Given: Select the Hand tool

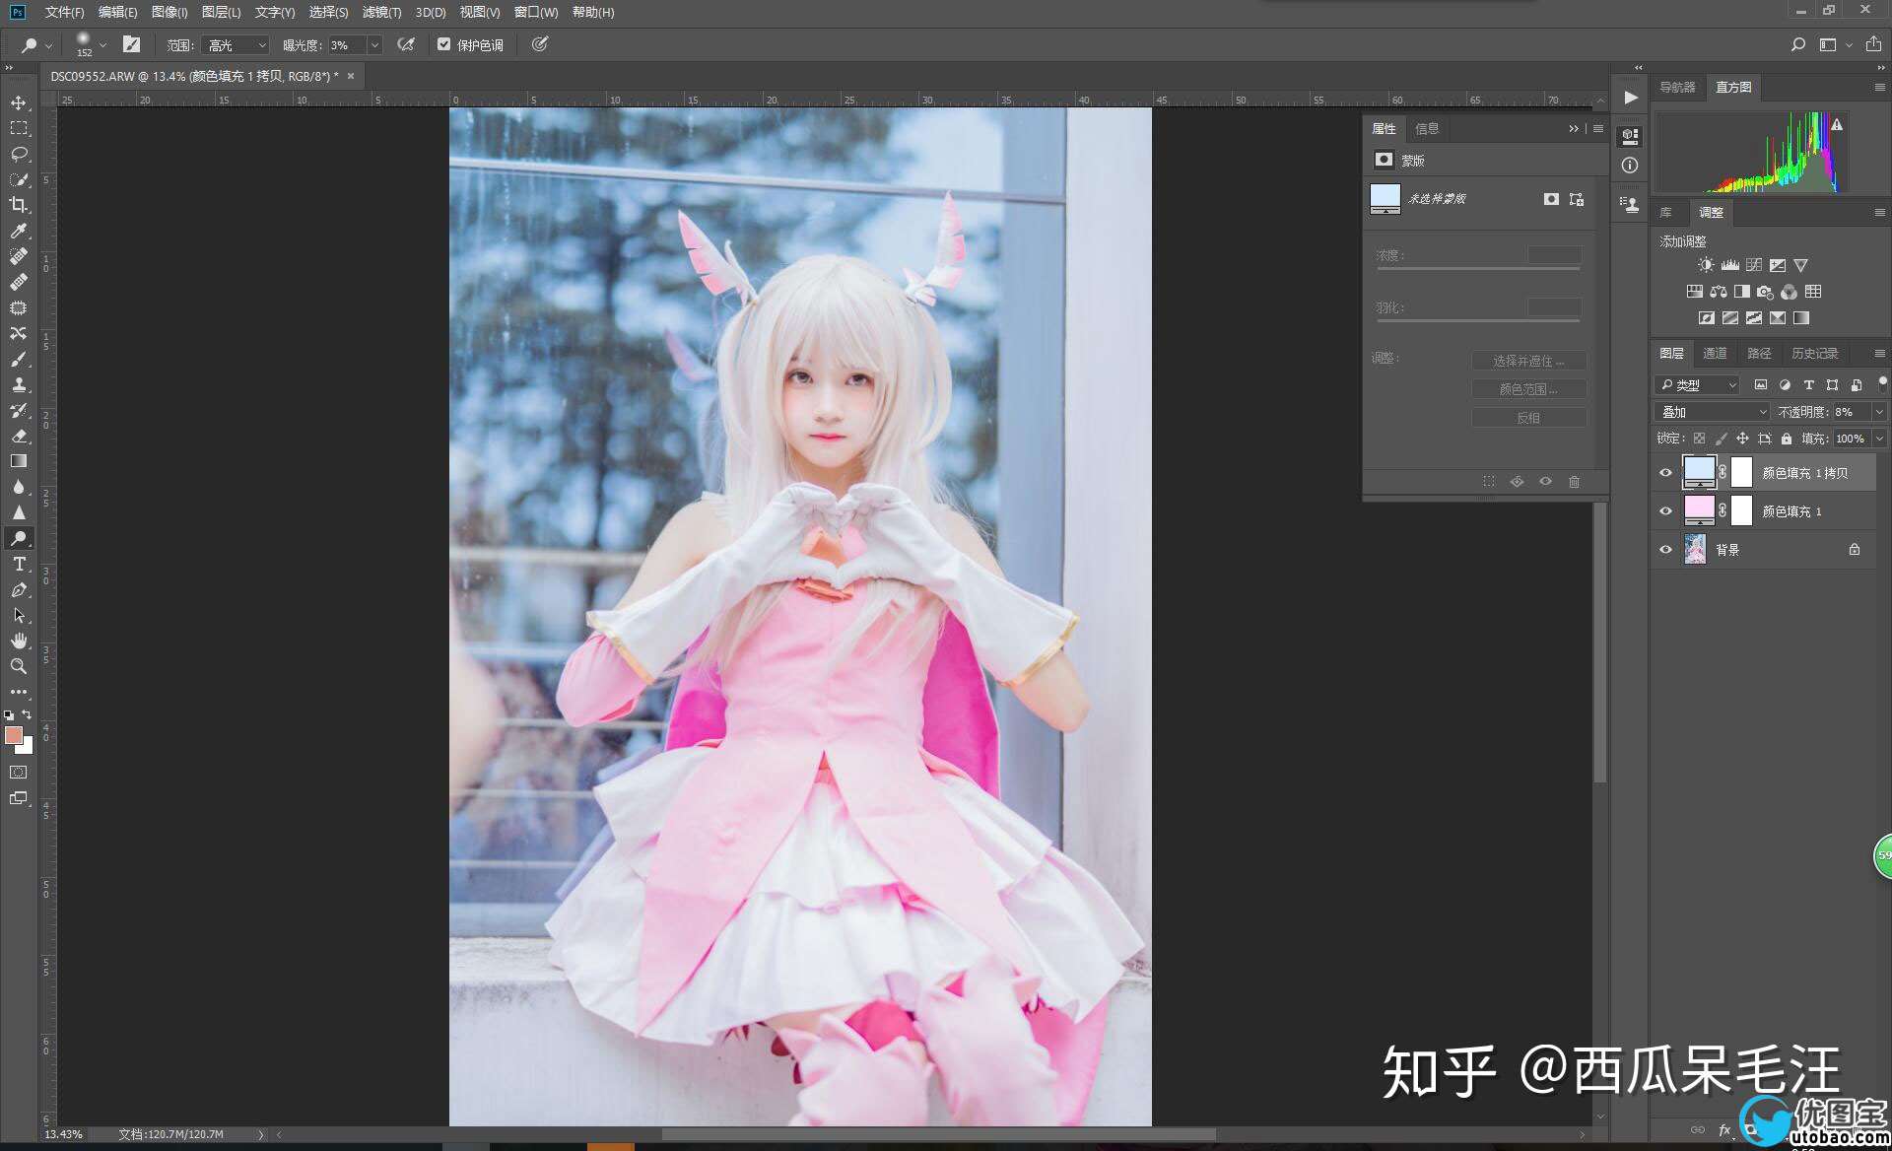Looking at the screenshot, I should pyautogui.click(x=19, y=641).
